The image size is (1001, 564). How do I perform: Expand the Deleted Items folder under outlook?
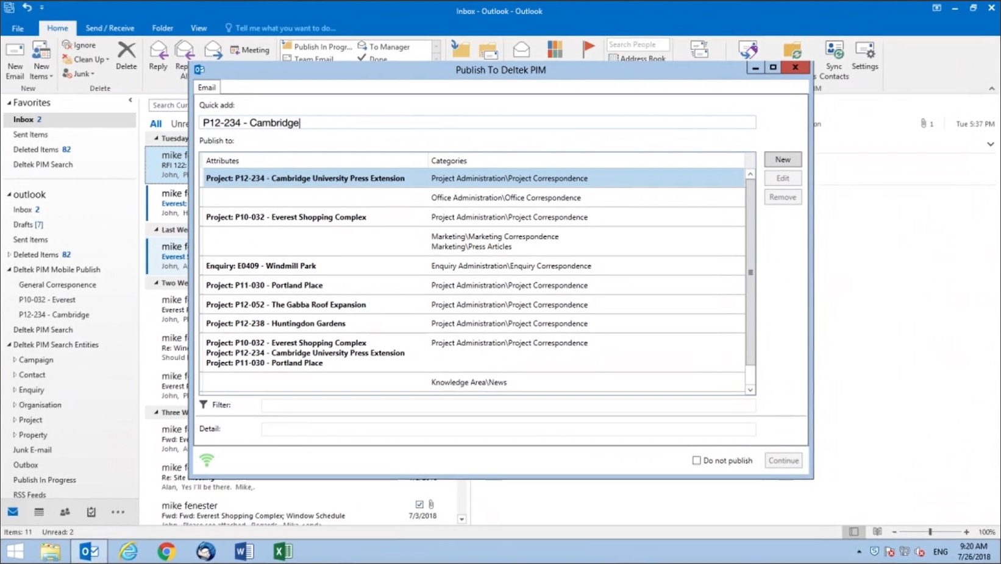click(x=9, y=255)
